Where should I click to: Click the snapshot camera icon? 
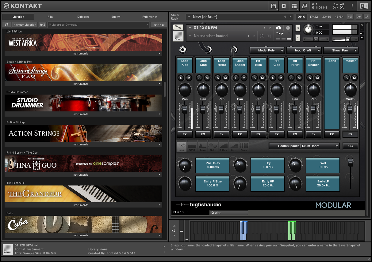(278, 28)
